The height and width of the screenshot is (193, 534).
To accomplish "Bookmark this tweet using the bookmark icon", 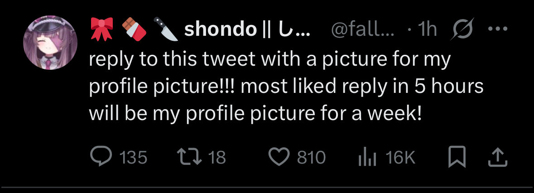I will [x=457, y=157].
